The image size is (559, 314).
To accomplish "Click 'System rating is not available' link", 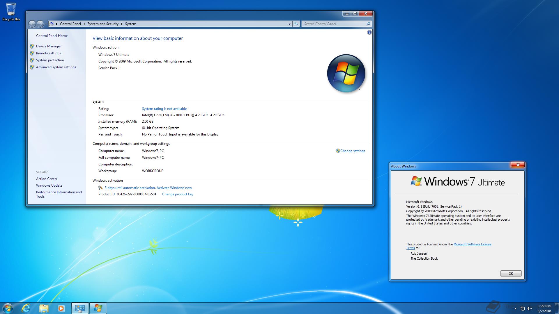I will click(x=164, y=109).
